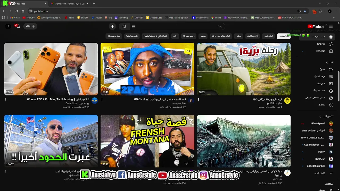Image resolution: width=340 pixels, height=191 pixels.
Task: Select the 'رسوم متحركة' cartoons chip
Action: (x=189, y=36)
